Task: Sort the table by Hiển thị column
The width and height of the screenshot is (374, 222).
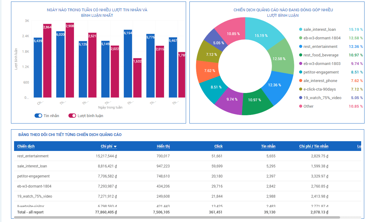Action: (x=163, y=146)
